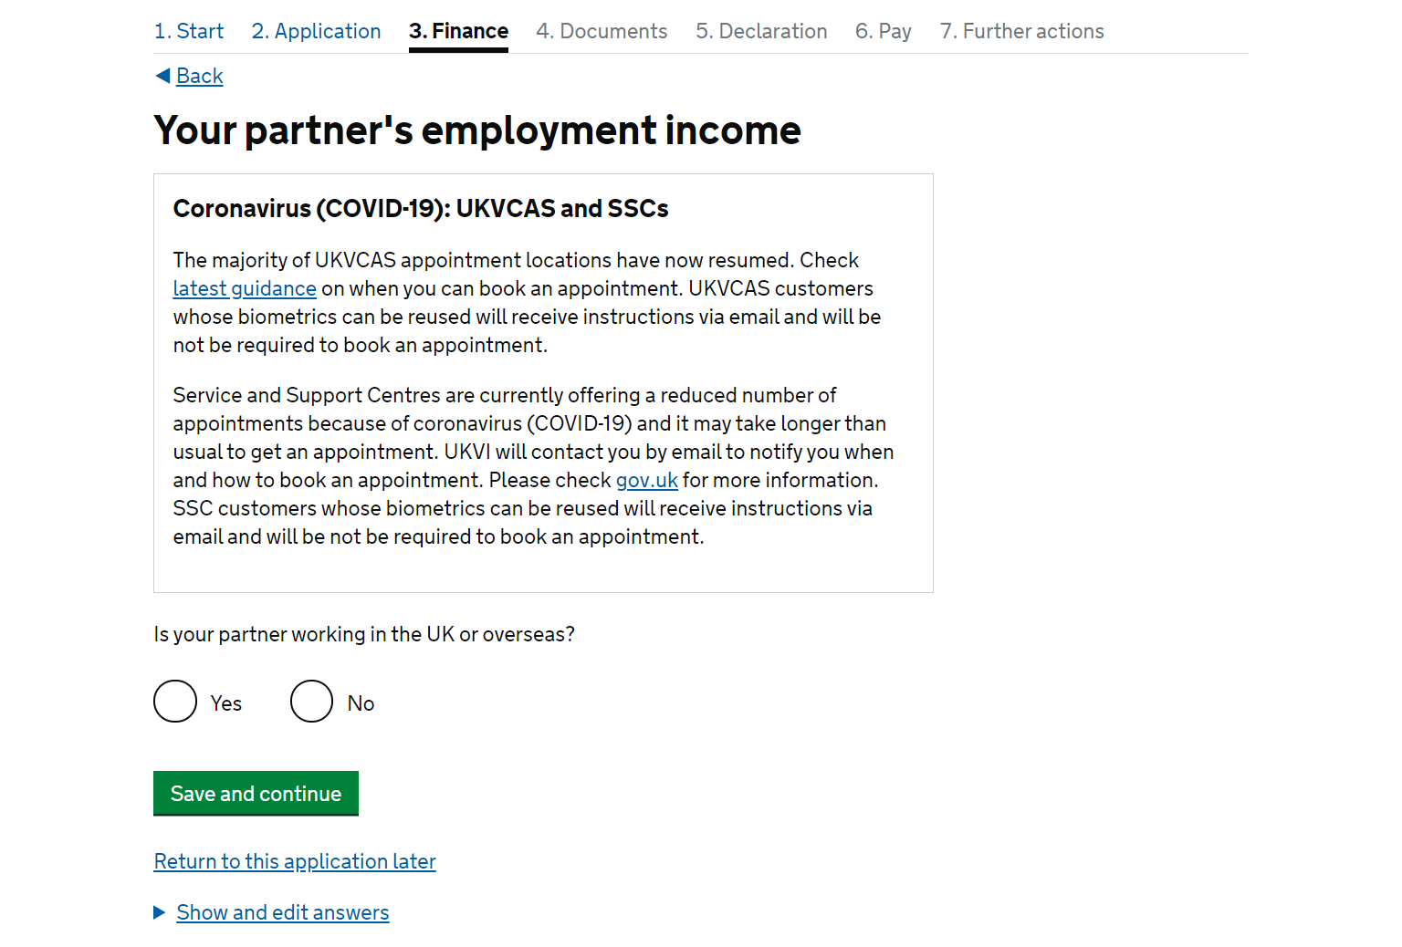The height and width of the screenshot is (947, 1402).
Task: Click Return to this application later
Action: (x=295, y=861)
